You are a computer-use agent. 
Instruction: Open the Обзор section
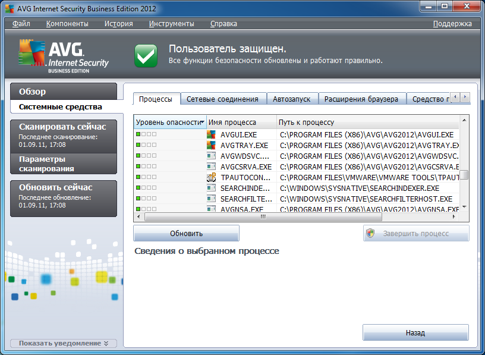[x=64, y=92]
